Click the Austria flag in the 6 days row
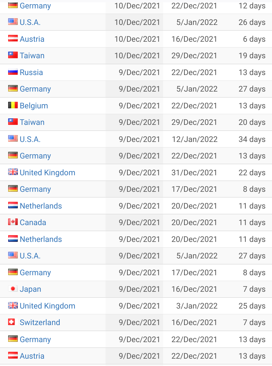Viewport: 272px width, 366px height. tap(13, 39)
